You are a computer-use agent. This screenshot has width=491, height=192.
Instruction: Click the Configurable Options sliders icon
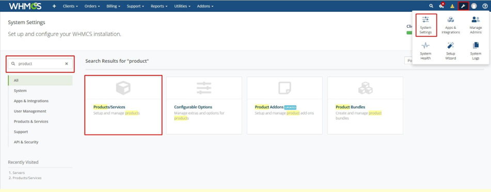pos(204,88)
